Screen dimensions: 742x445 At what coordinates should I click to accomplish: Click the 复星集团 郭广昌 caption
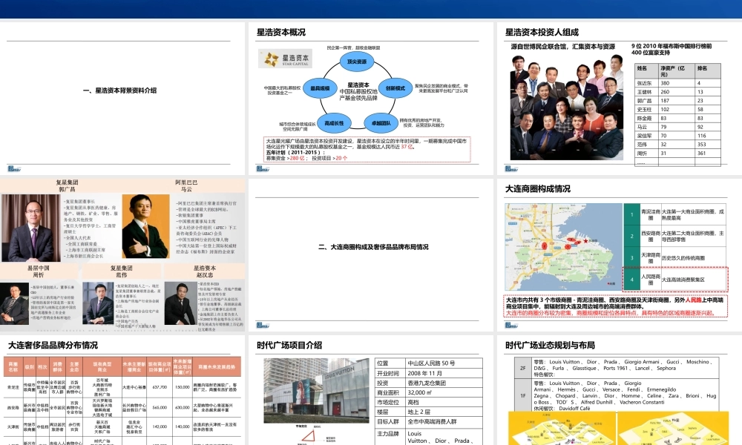[67, 186]
